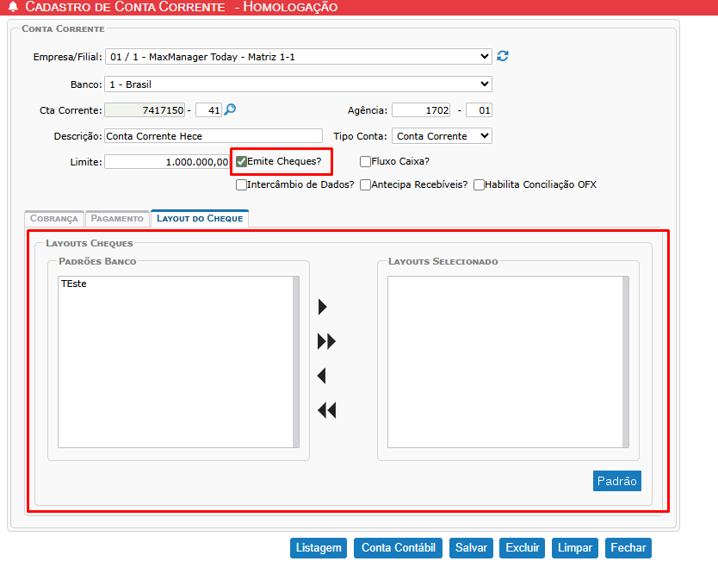Enable Intercâmbio de Dados checkbox
This screenshot has height=580, width=718.
242,184
